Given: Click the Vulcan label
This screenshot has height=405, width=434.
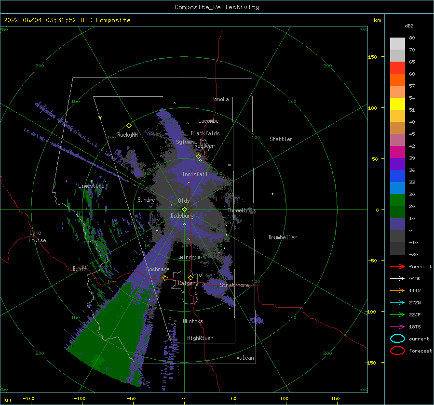Looking at the screenshot, I should tap(245, 358).
